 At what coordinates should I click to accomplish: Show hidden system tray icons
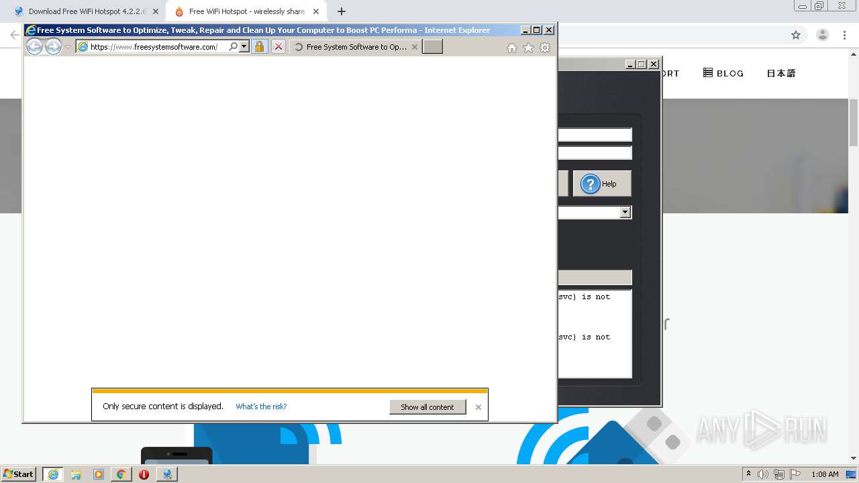[748, 474]
